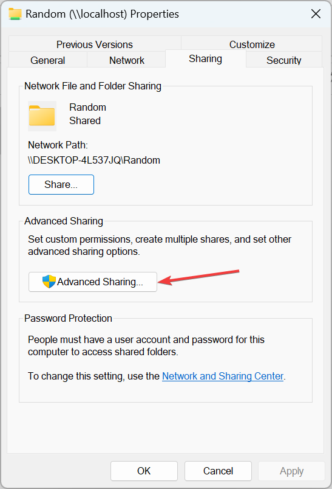The image size is (332, 489).
Task: Open the Security tab
Action: (284, 60)
